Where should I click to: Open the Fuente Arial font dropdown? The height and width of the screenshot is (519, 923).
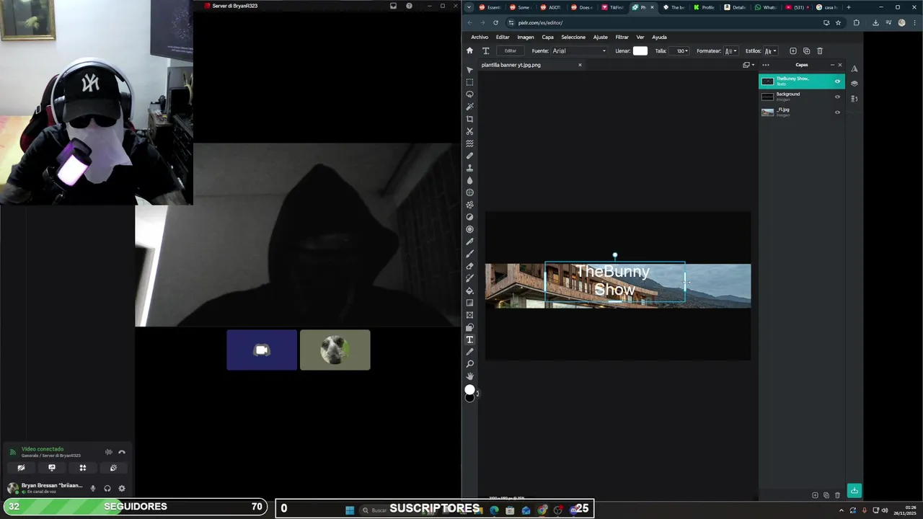click(579, 50)
